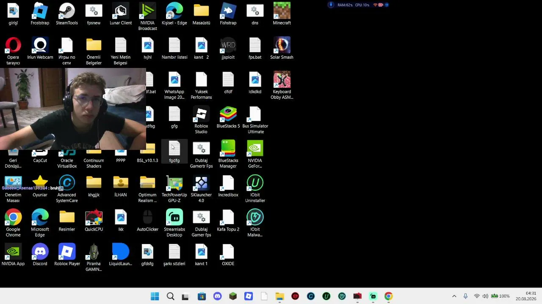Open Roblox Studio from the desktop
This screenshot has width=542, height=304.
pyautogui.click(x=201, y=120)
